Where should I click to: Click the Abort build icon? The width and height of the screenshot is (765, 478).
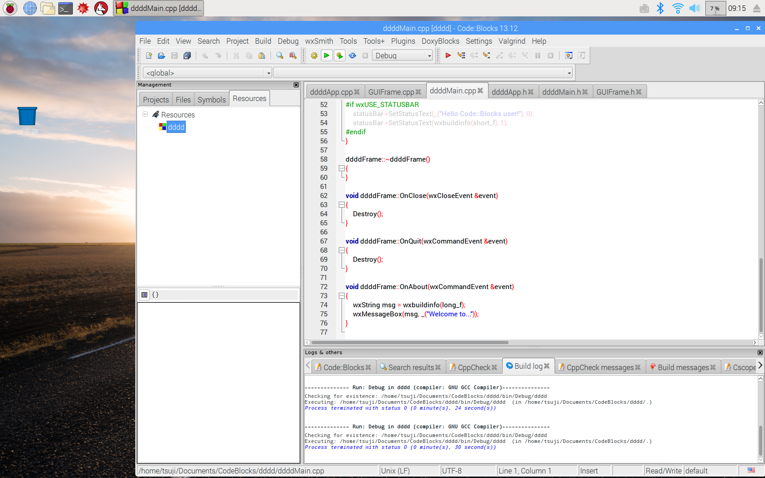tap(365, 56)
